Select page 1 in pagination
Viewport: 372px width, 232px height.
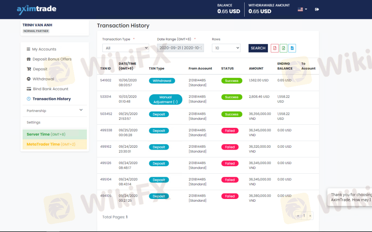pos(304,216)
